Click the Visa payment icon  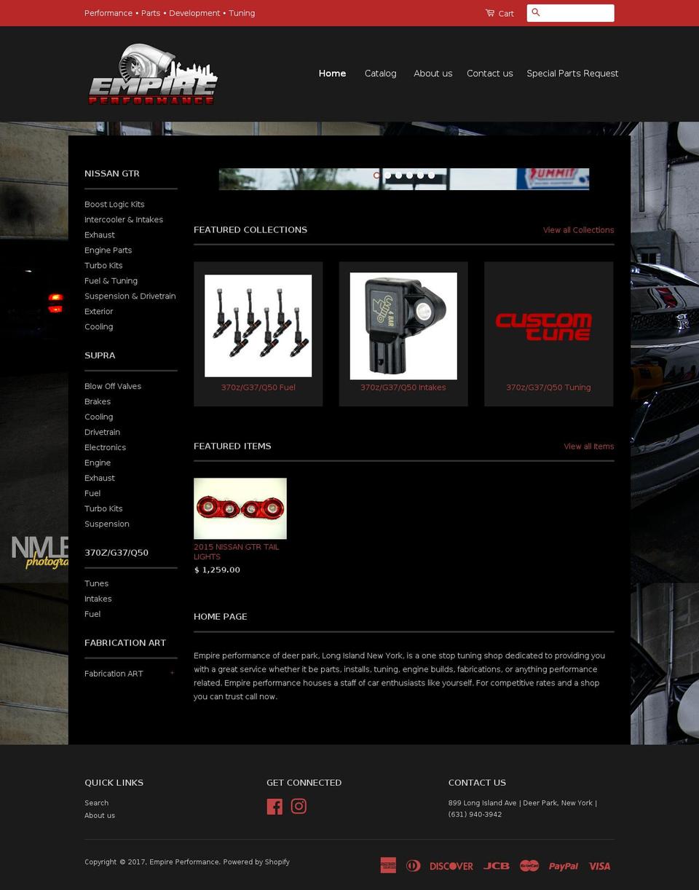click(599, 865)
